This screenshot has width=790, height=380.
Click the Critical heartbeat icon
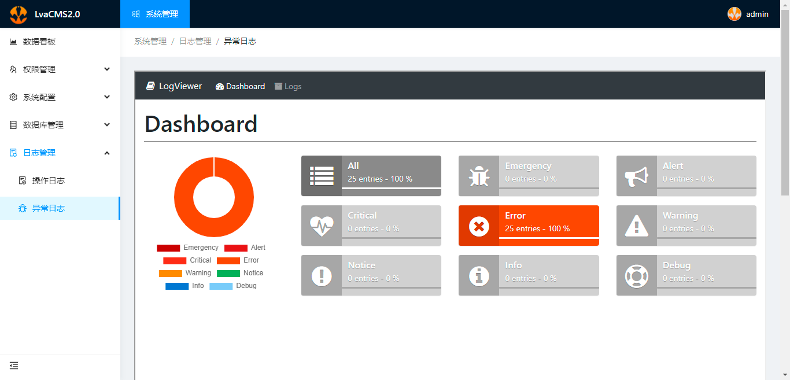[322, 226]
